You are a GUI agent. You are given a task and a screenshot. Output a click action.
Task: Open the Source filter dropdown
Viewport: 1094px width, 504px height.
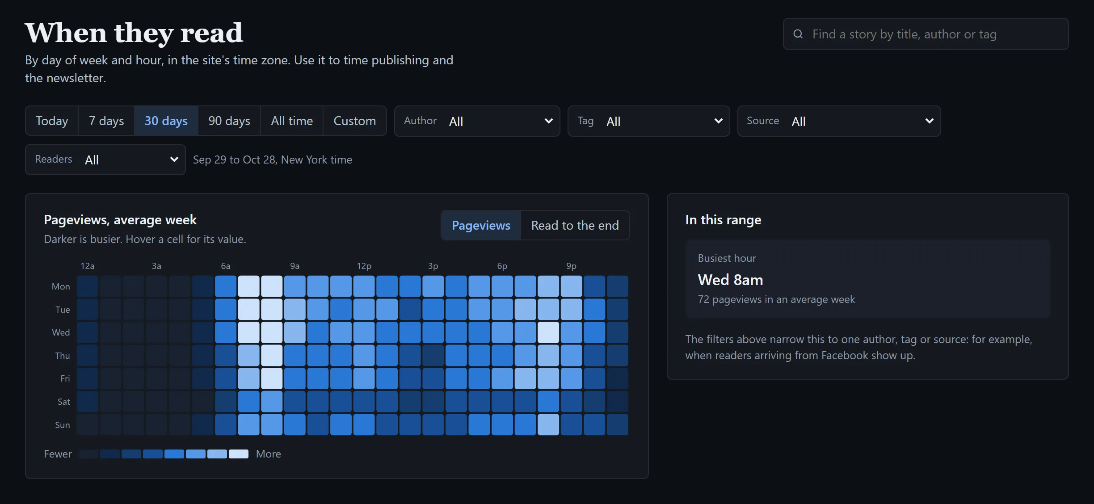tap(839, 121)
